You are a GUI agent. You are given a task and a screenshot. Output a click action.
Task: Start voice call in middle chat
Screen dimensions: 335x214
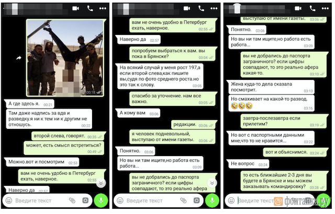pos(201,8)
